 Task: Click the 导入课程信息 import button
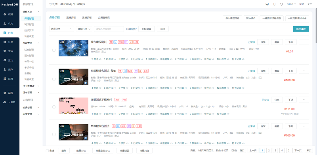tap(232, 18)
